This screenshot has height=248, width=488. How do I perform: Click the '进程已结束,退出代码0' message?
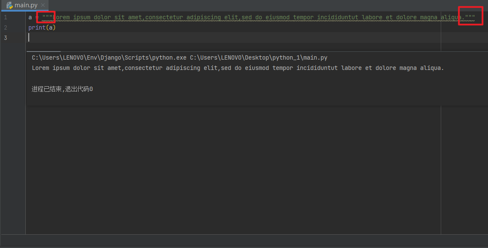[x=62, y=89]
